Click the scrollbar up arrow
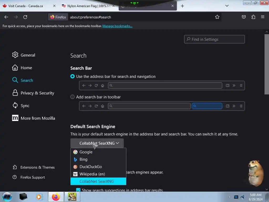 pos(267,32)
